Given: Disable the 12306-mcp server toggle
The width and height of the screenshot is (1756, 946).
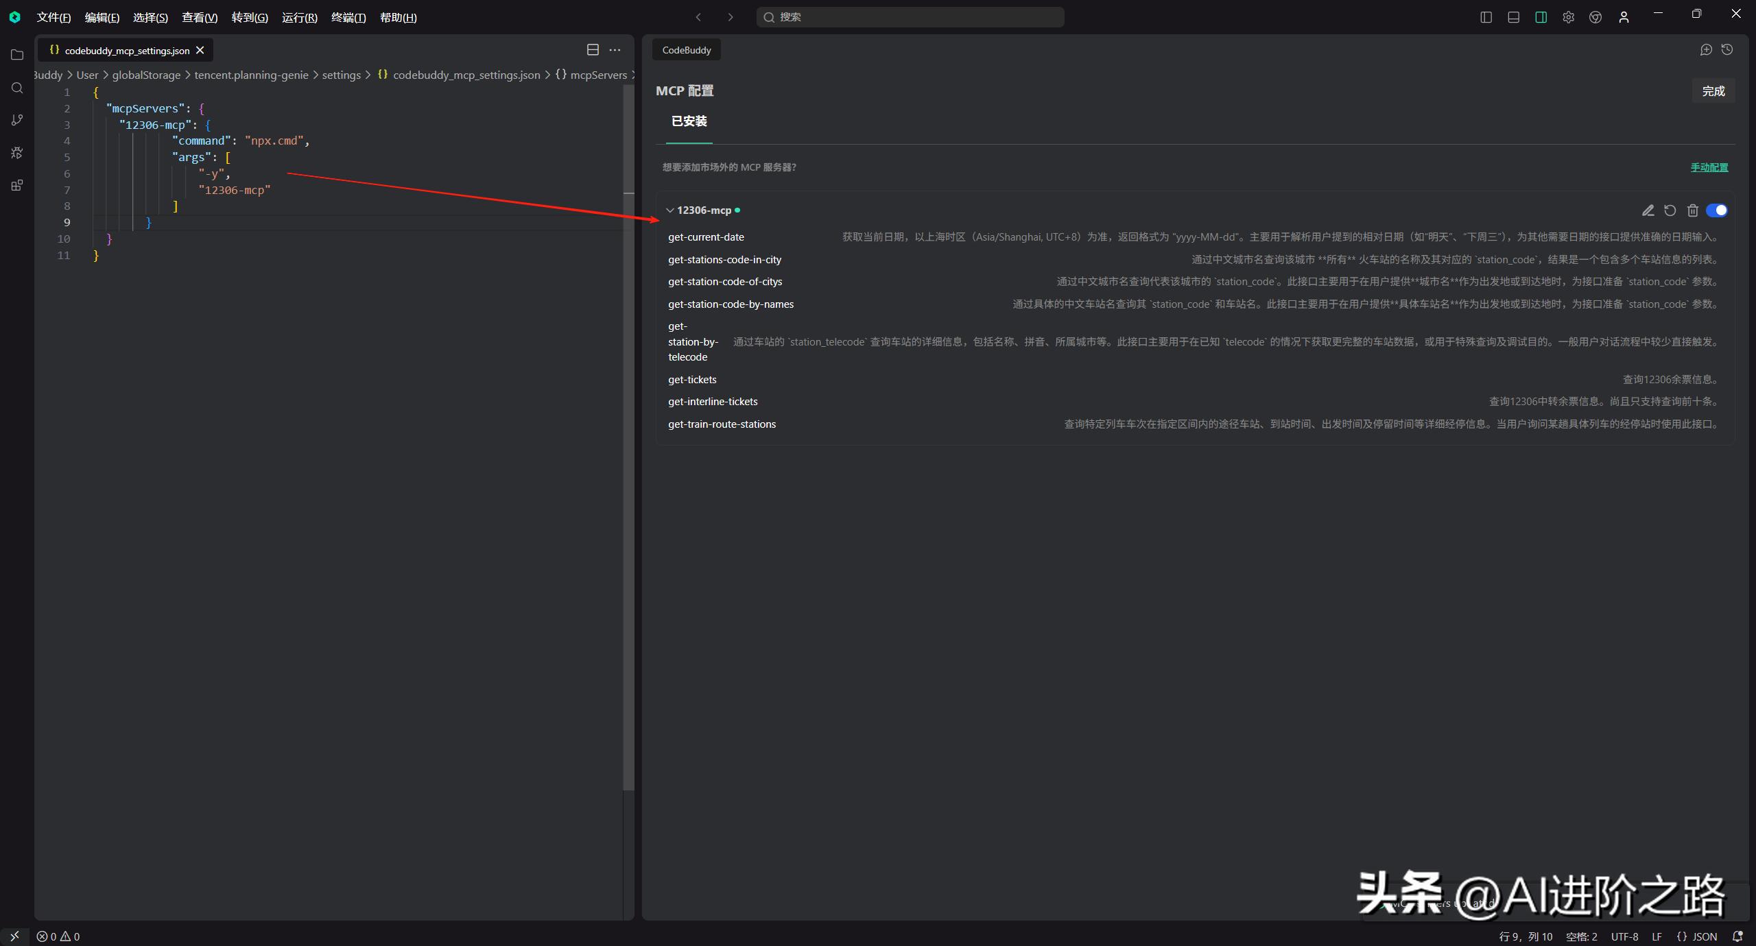Looking at the screenshot, I should [1716, 210].
